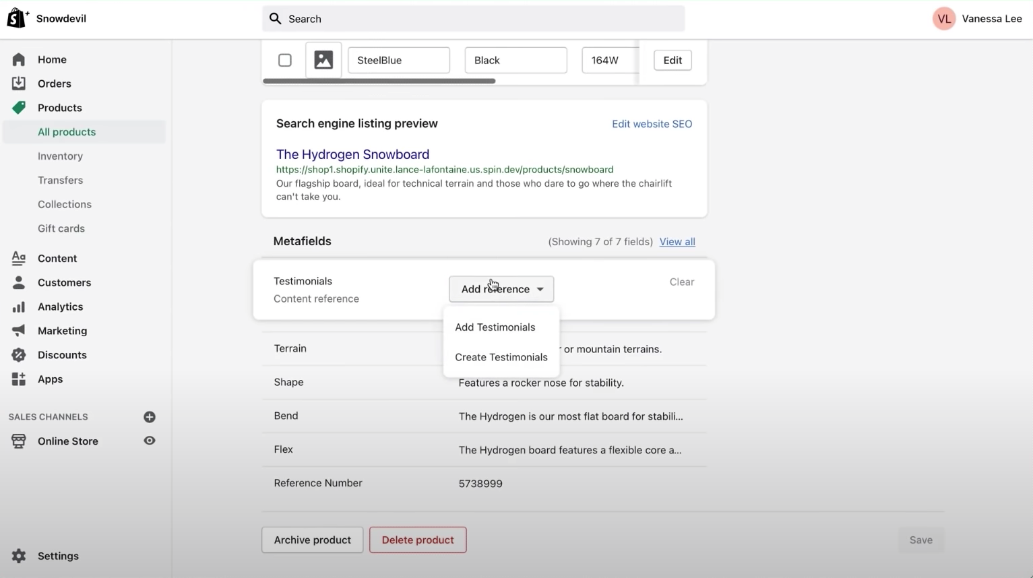Click the horizontal variants scrollbar
Viewport: 1033px width, 578px height.
point(379,81)
